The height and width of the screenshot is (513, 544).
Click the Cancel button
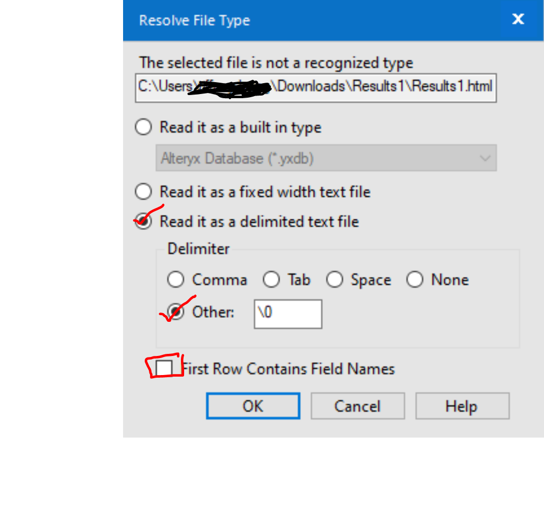pos(357,406)
